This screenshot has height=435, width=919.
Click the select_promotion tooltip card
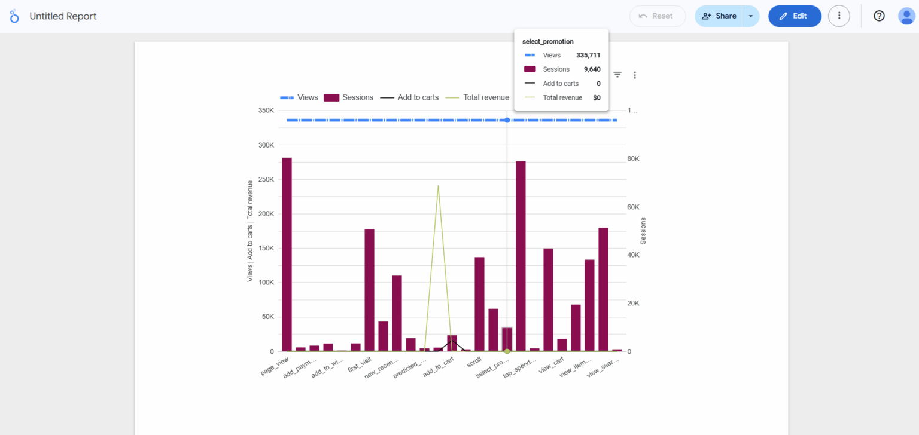(561, 69)
